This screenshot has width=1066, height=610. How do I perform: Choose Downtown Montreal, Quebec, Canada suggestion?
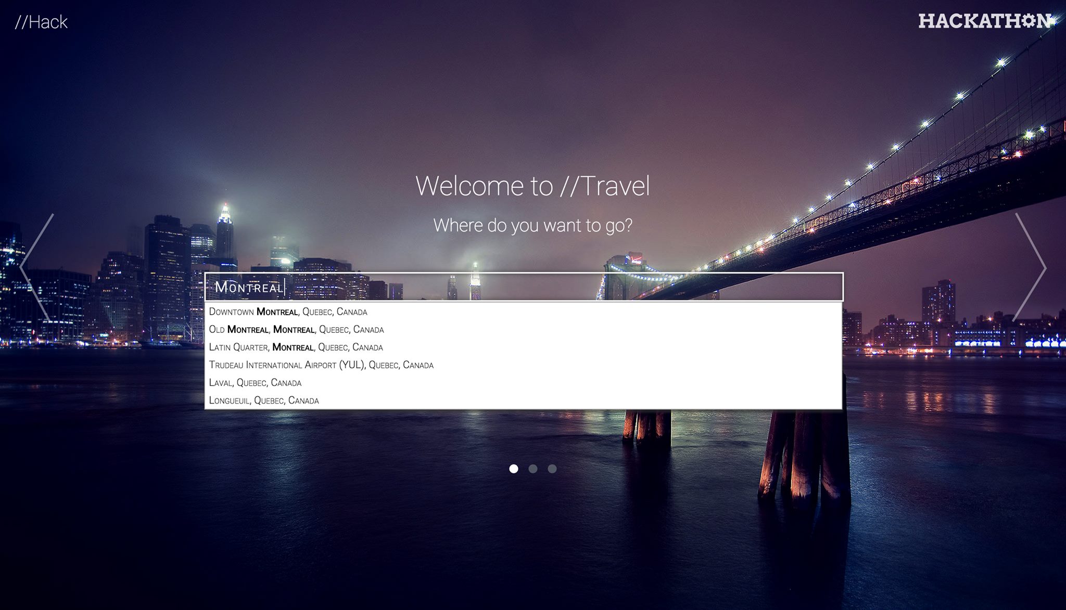tap(288, 312)
